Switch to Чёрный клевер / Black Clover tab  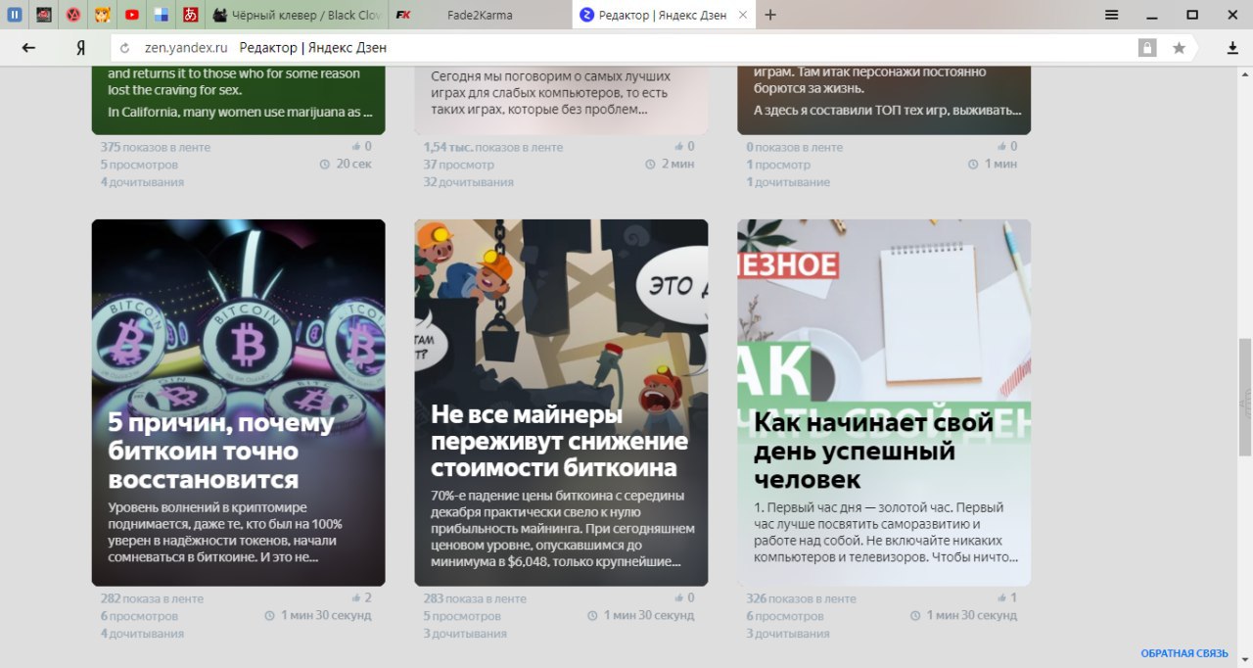click(297, 15)
